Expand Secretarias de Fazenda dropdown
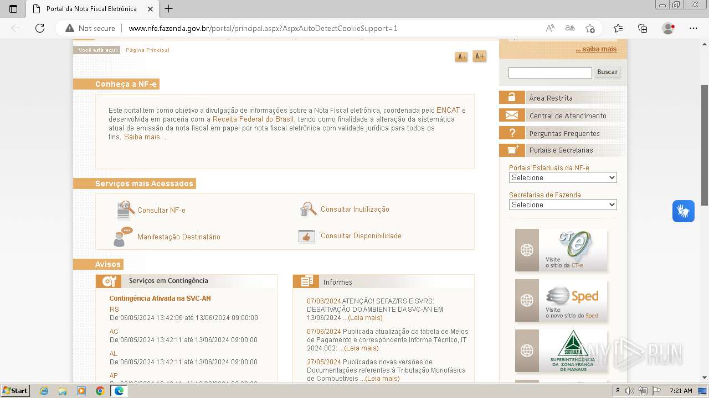The width and height of the screenshot is (709, 398). pyautogui.click(x=563, y=205)
